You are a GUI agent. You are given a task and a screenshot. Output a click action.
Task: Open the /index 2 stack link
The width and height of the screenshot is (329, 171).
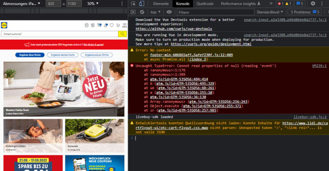coord(197,59)
